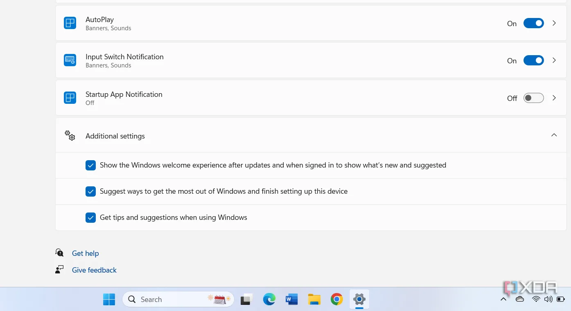Viewport: 571px width, 311px height.
Task: Click 'Banners, Sounds' under AutoPlay
Action: (108, 28)
